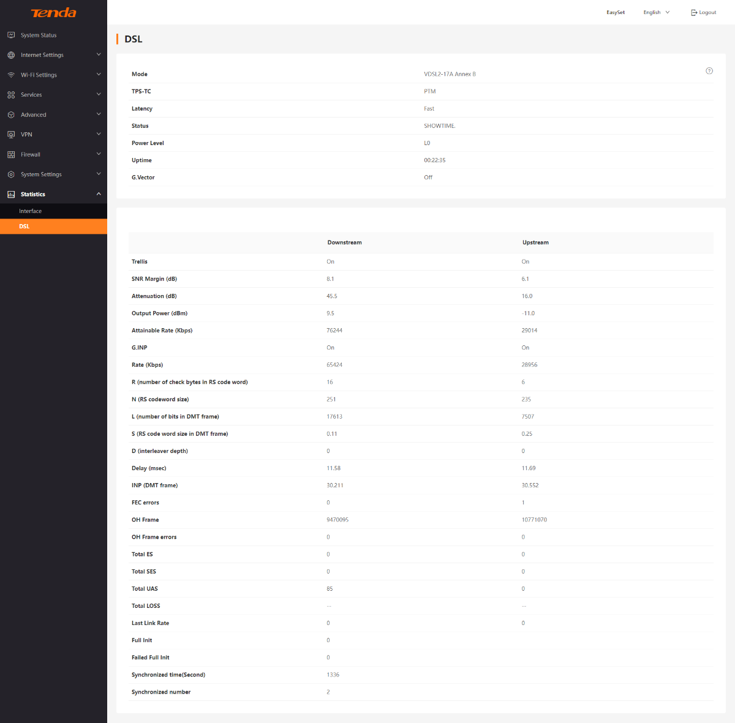Click the Advanced cube icon
735x723 pixels.
pos(11,114)
